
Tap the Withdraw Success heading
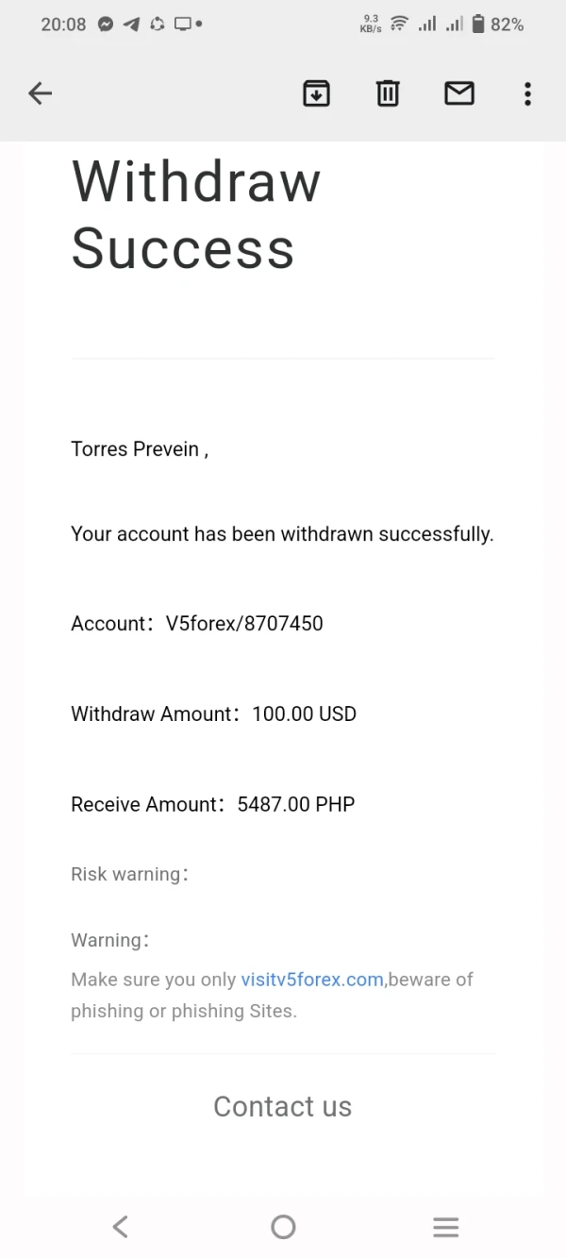(196, 214)
